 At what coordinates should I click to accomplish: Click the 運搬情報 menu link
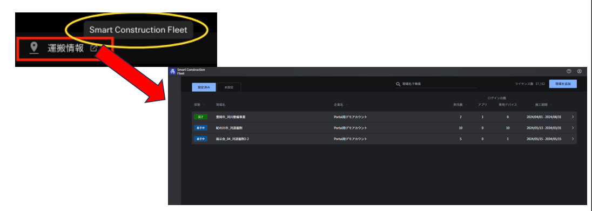point(65,49)
